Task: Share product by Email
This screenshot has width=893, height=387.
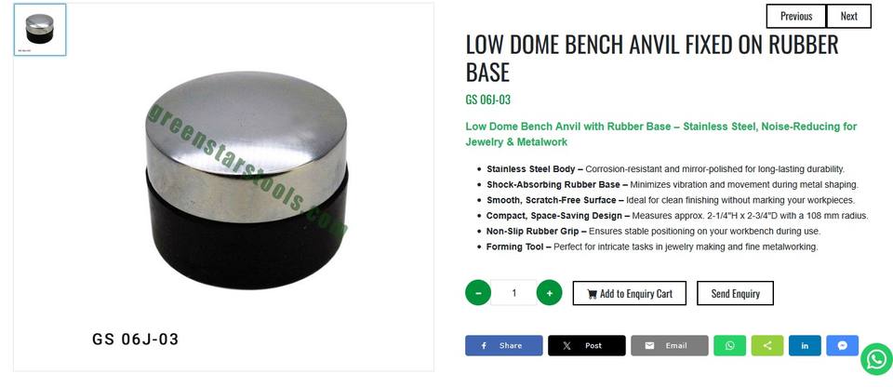Action: pos(669,345)
